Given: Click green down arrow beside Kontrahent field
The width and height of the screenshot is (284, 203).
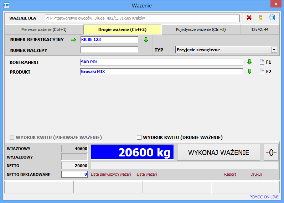Looking at the screenshot, I should [249, 62].
